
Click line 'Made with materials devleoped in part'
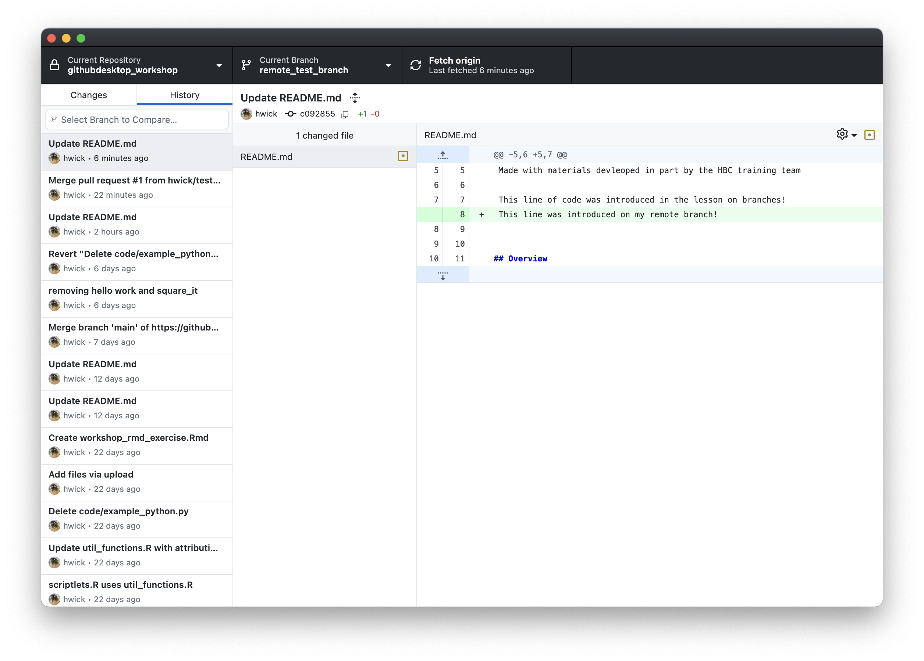point(650,170)
